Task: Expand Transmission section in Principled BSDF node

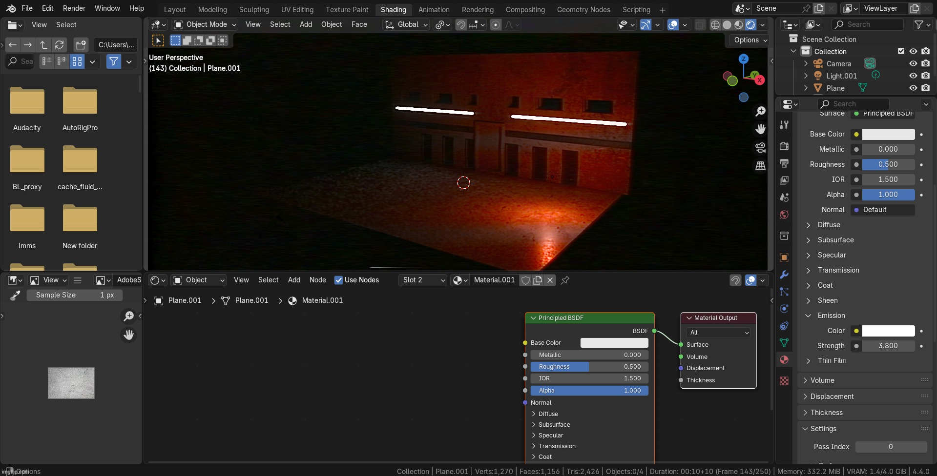Action: [x=534, y=446]
